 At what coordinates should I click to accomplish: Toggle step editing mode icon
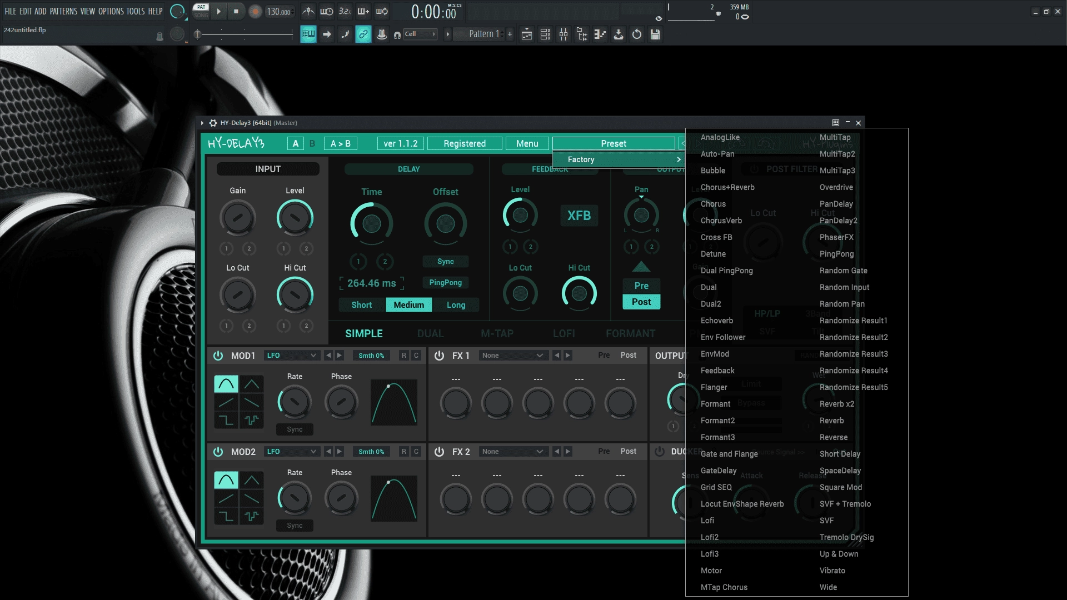pyautogui.click(x=345, y=34)
